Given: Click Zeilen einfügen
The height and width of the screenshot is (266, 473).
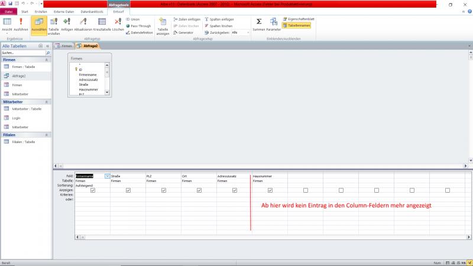Looking at the screenshot, I should click(187, 20).
